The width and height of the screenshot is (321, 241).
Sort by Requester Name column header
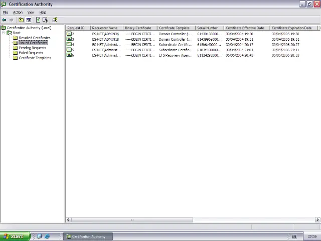click(x=107, y=28)
